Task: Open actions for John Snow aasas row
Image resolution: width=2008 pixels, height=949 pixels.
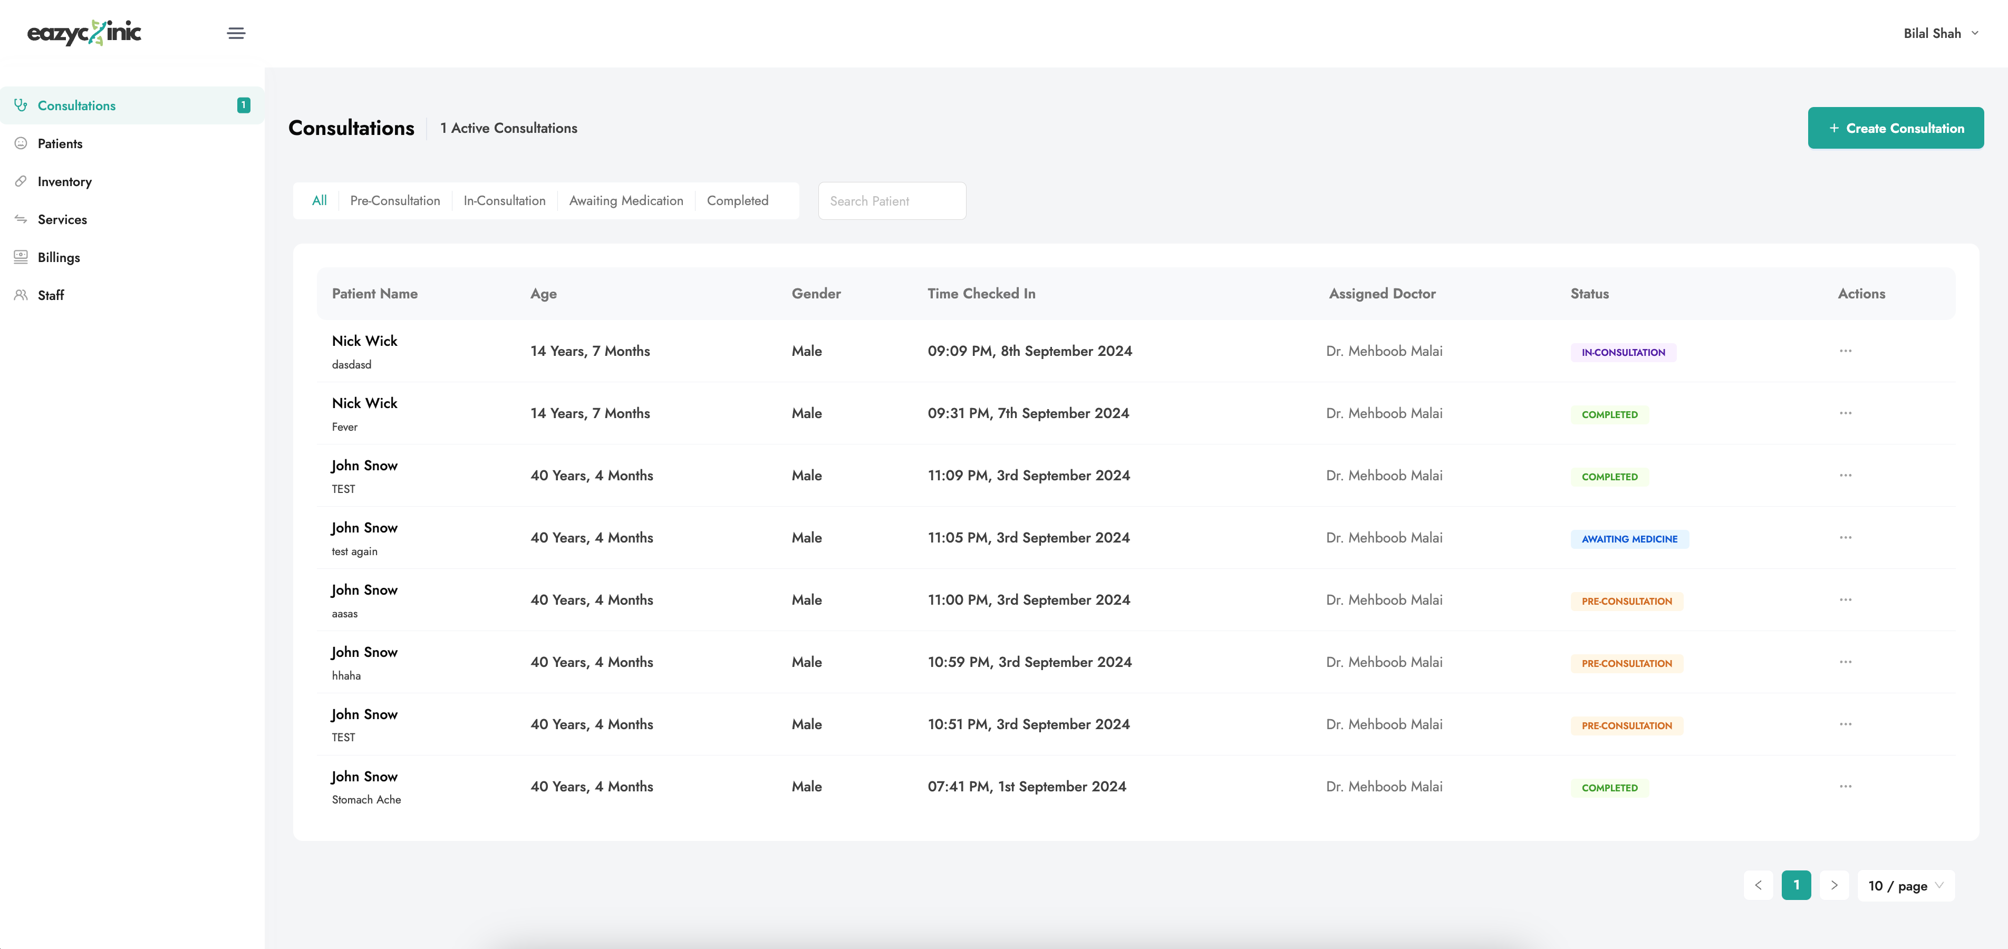Action: tap(1845, 600)
